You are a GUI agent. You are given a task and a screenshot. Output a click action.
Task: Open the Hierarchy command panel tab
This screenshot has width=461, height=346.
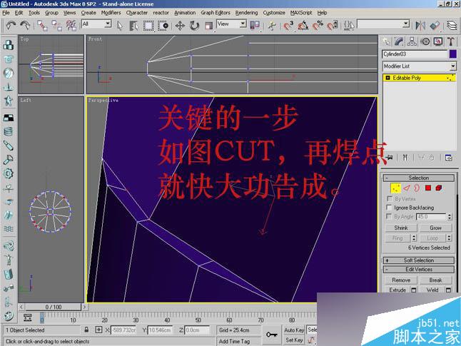[x=412, y=41]
